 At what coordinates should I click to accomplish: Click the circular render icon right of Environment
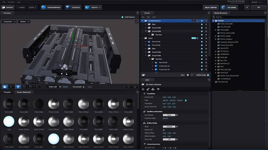click(128, 87)
